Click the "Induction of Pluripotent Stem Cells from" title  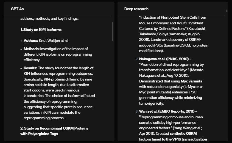tap(172, 18)
